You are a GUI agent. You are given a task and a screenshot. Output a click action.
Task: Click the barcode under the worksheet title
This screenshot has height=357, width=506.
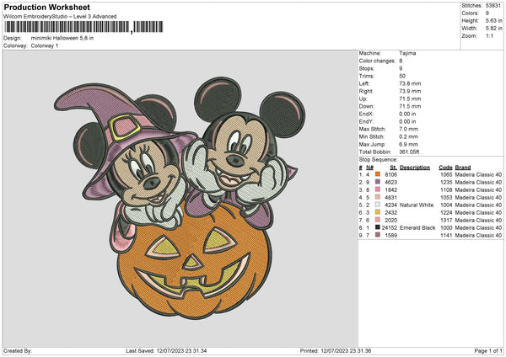coord(83,27)
